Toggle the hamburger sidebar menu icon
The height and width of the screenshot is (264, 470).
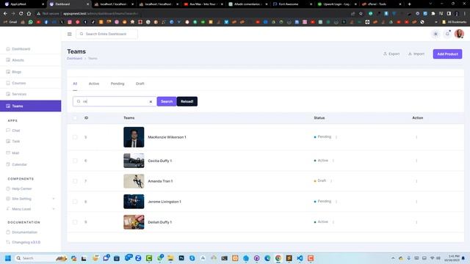(70, 34)
